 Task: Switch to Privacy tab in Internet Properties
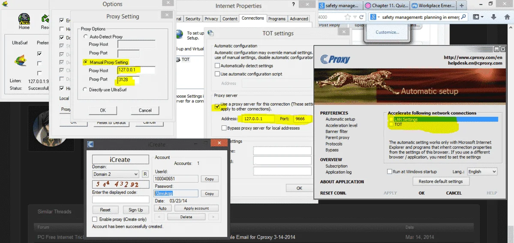[x=211, y=19]
